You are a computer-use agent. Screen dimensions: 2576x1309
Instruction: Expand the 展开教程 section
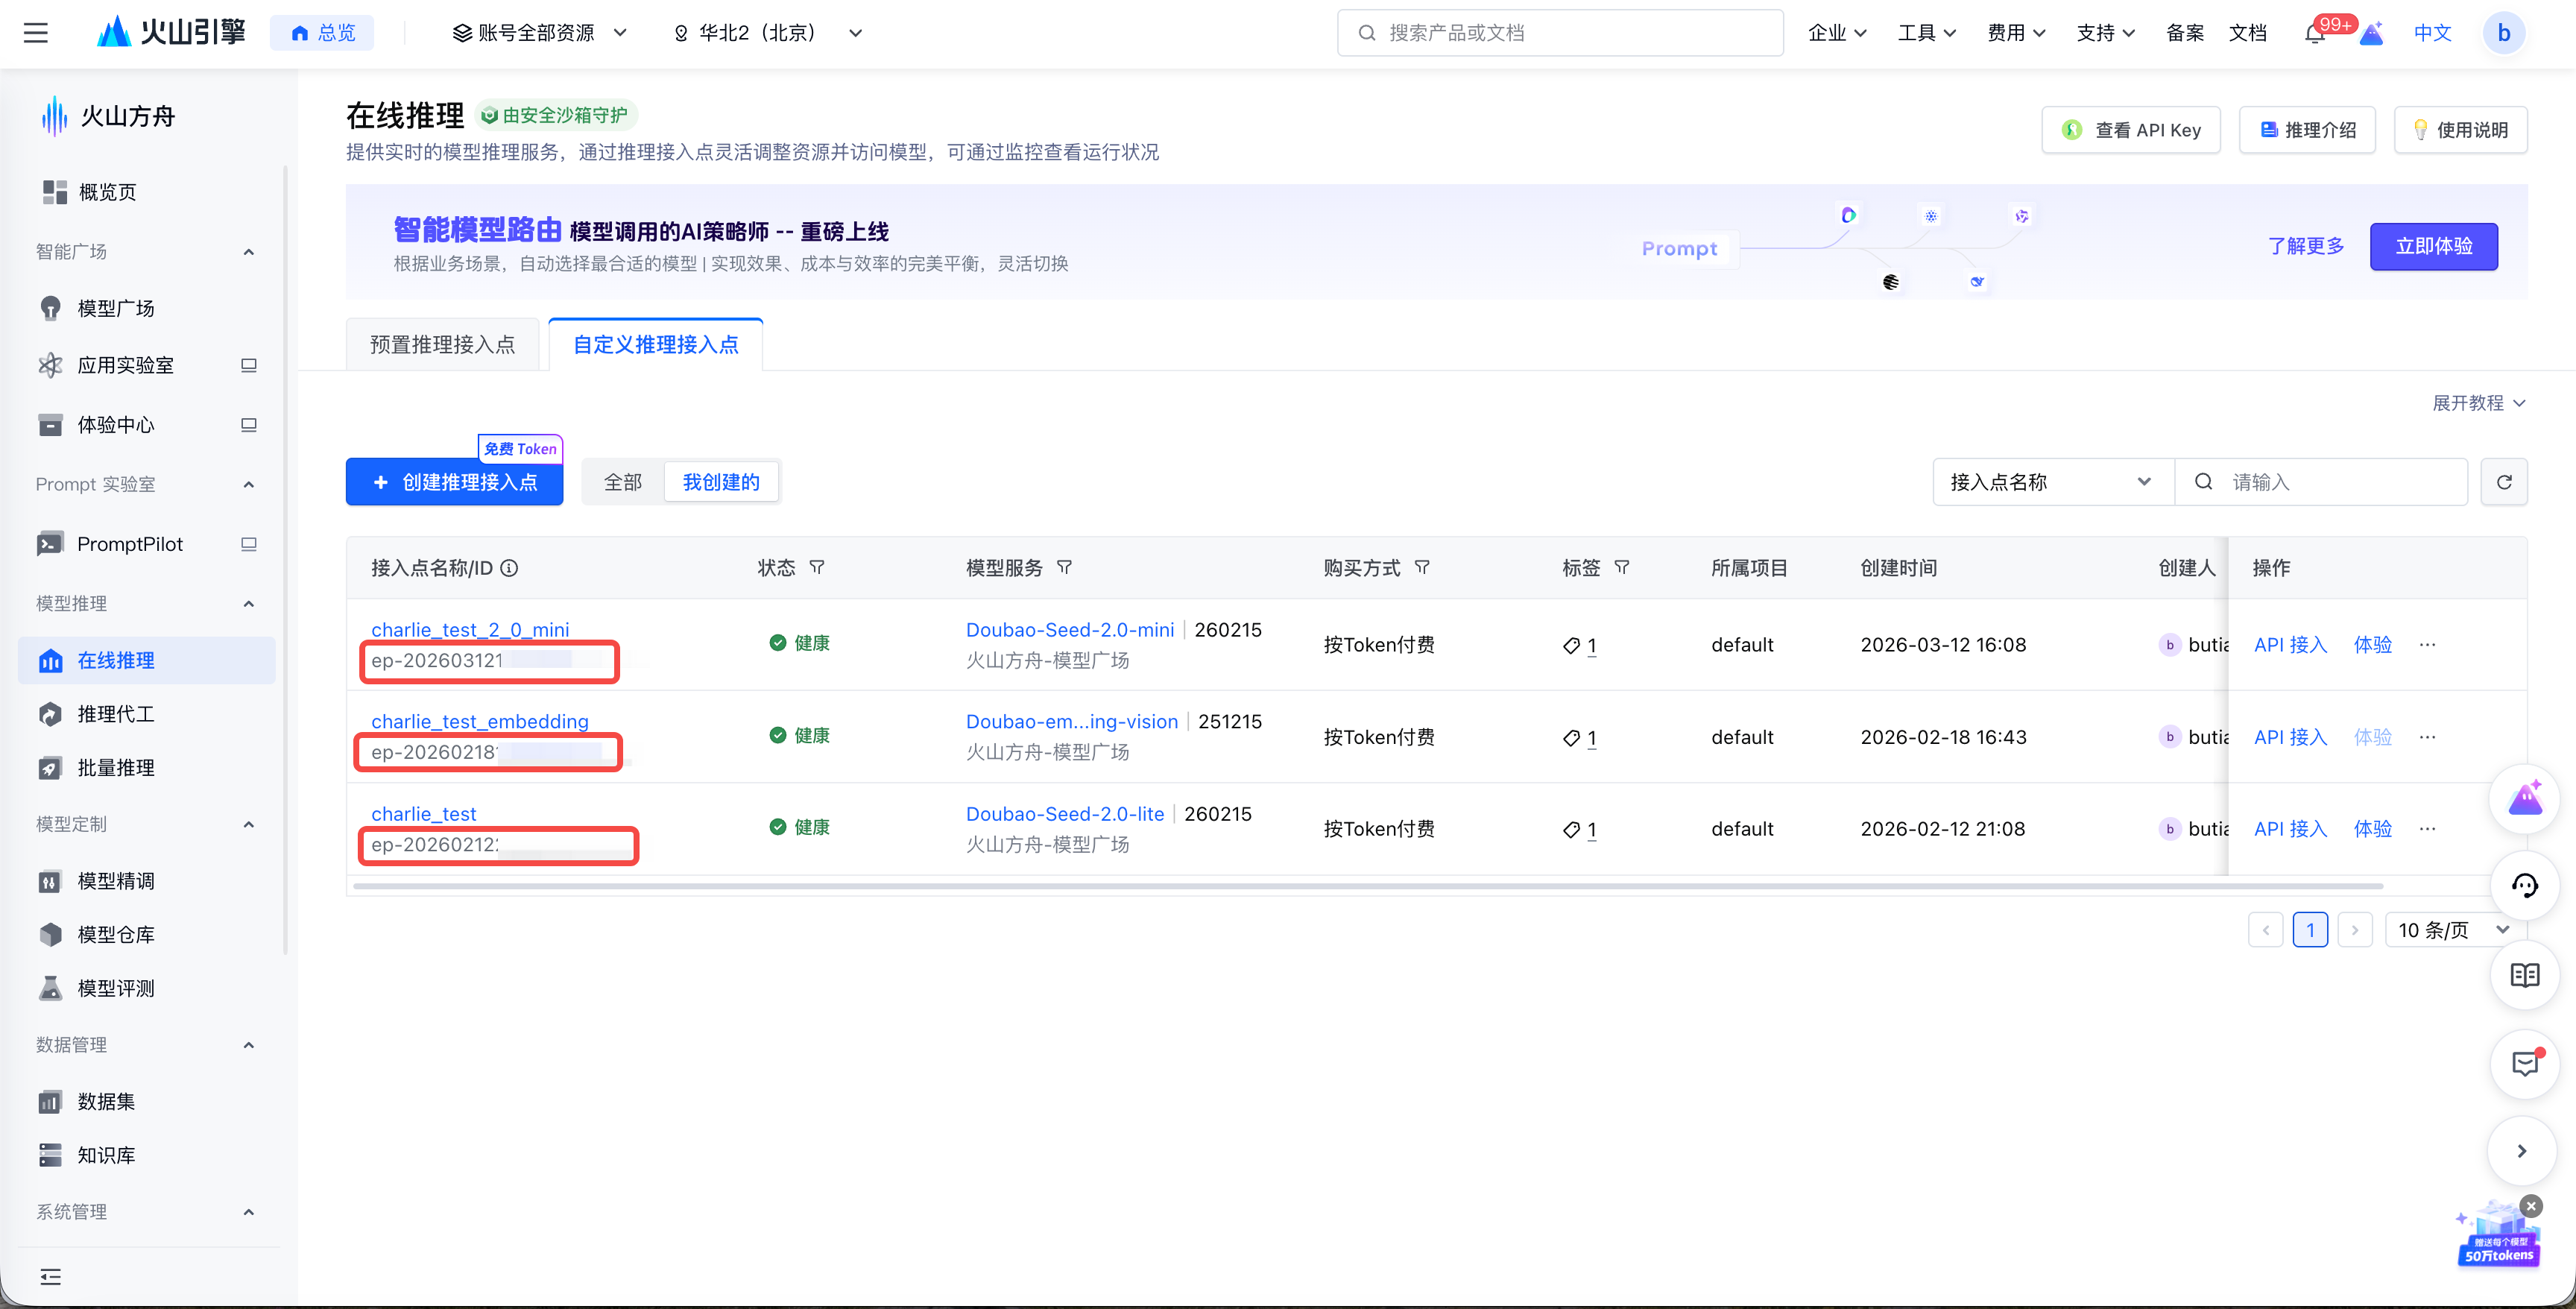[2479, 403]
